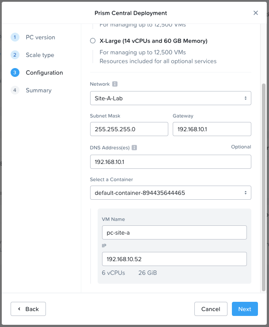Click the step 4 number circle
Screen dimensions: 269x327
click(15, 90)
